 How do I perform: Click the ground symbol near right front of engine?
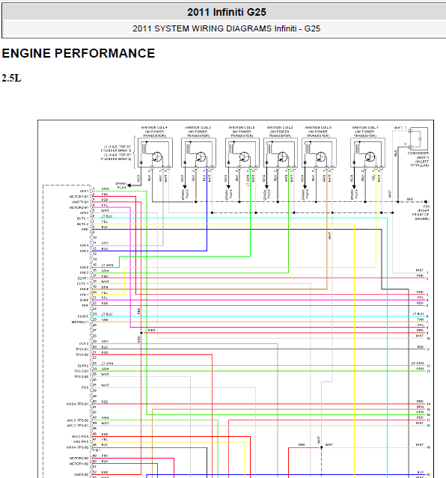point(426,202)
